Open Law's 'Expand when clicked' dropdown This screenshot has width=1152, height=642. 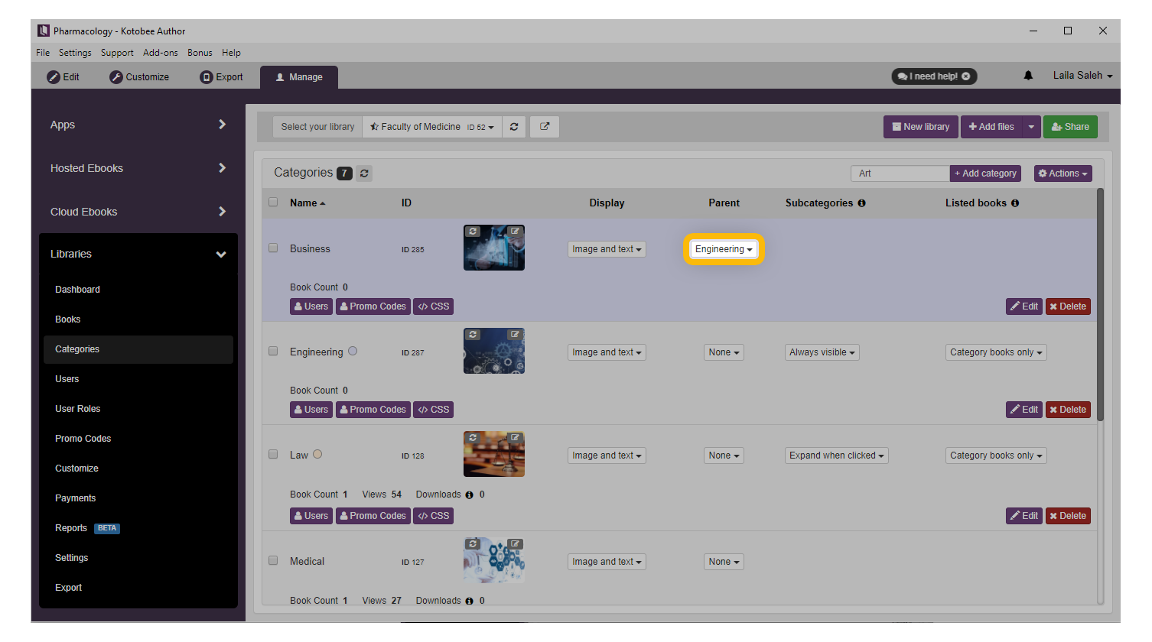[x=837, y=456]
